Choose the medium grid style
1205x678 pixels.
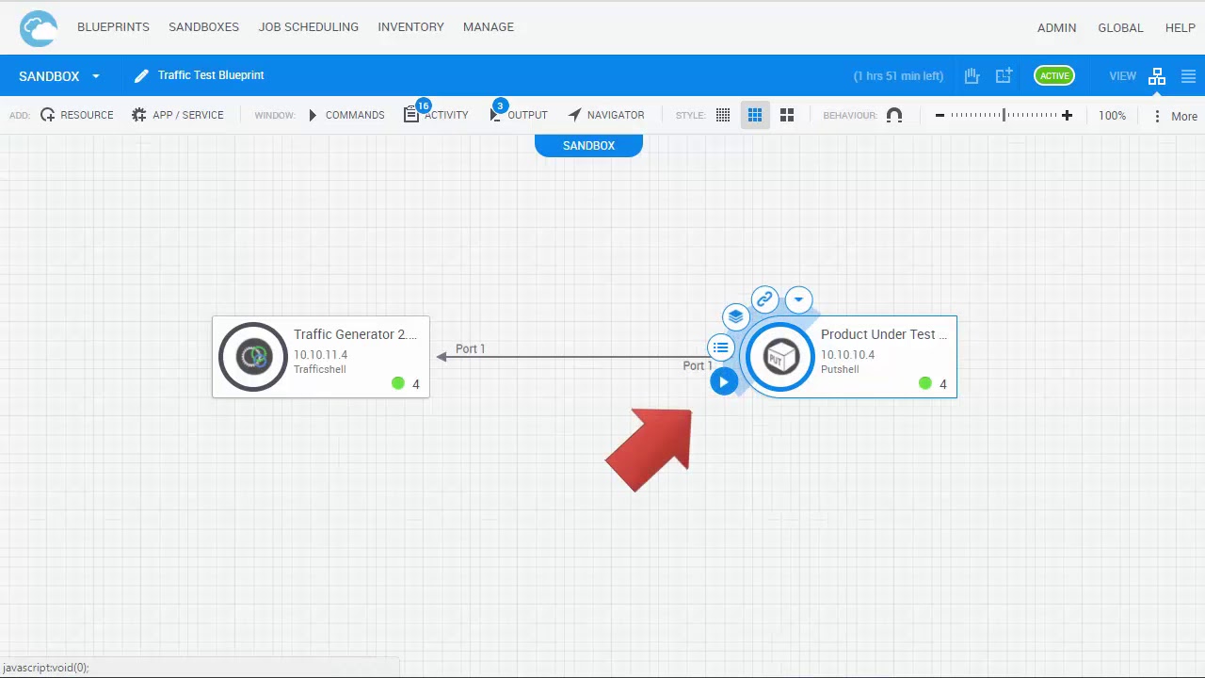coord(755,115)
